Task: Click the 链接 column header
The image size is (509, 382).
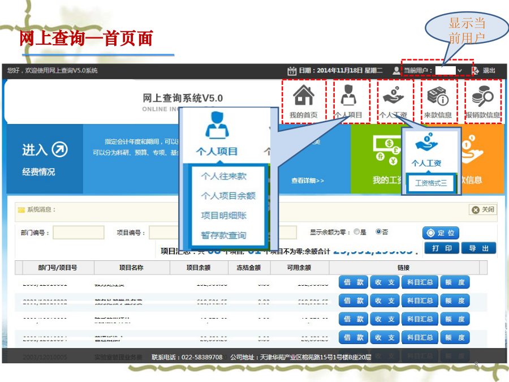Action: click(x=404, y=268)
